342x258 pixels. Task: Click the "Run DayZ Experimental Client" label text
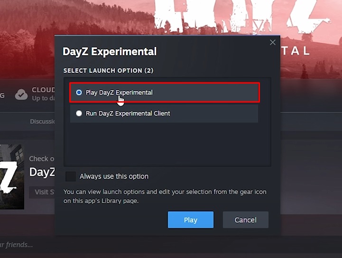(x=128, y=114)
